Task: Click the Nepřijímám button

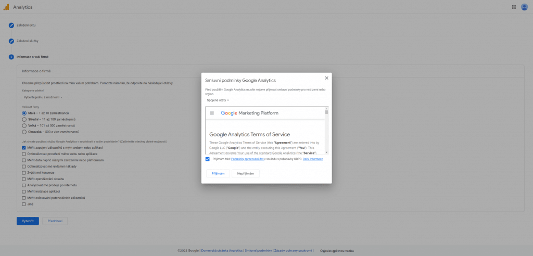Action: tap(246, 173)
